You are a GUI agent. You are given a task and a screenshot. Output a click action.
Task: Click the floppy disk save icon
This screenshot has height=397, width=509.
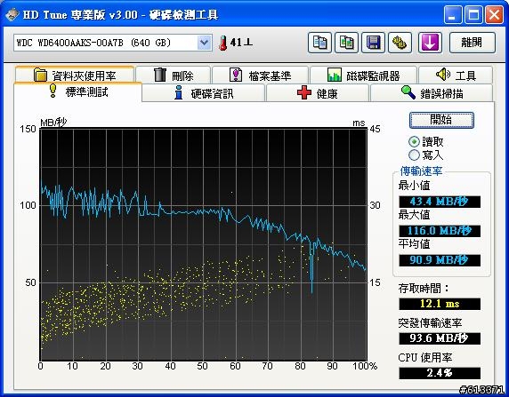click(373, 43)
